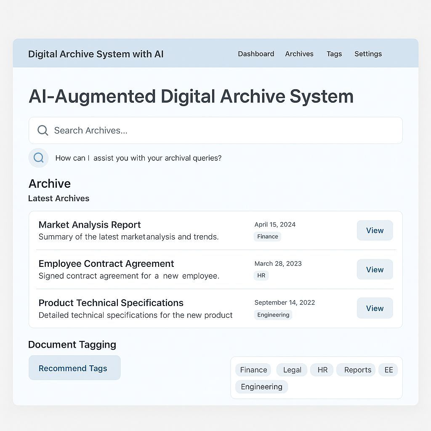Screen dimensions: 431x431
Task: Open the Dashboard menu item
Action: (256, 54)
